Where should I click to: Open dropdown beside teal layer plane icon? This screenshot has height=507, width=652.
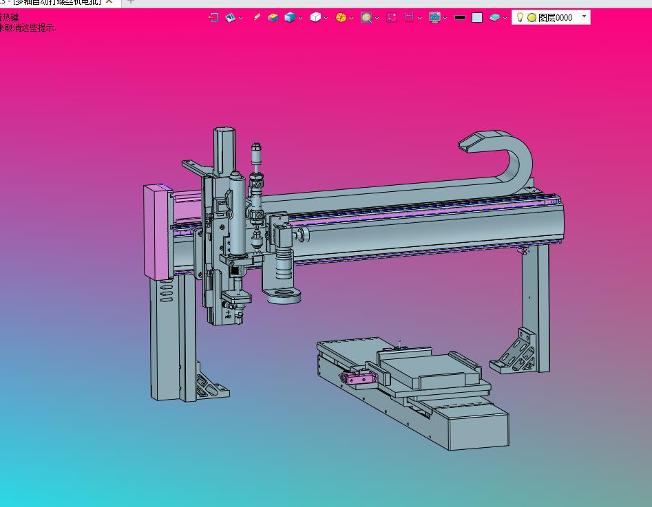[x=505, y=18]
